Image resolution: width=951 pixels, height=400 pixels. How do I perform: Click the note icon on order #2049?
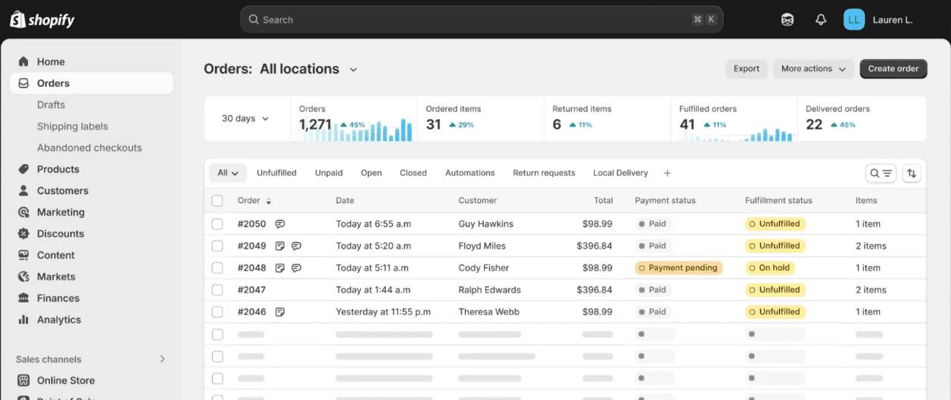click(x=280, y=246)
